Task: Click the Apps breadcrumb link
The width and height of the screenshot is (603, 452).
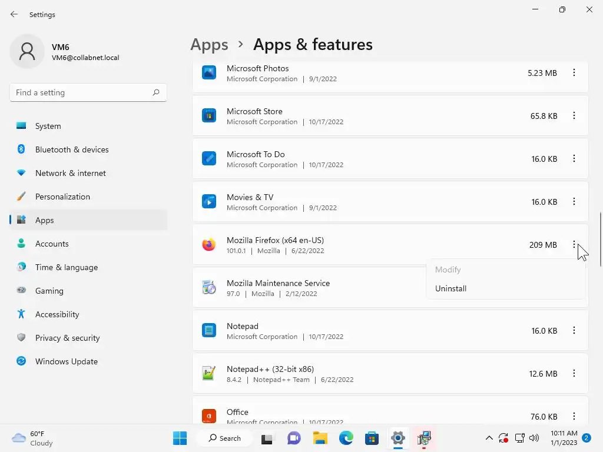Action: tap(209, 45)
